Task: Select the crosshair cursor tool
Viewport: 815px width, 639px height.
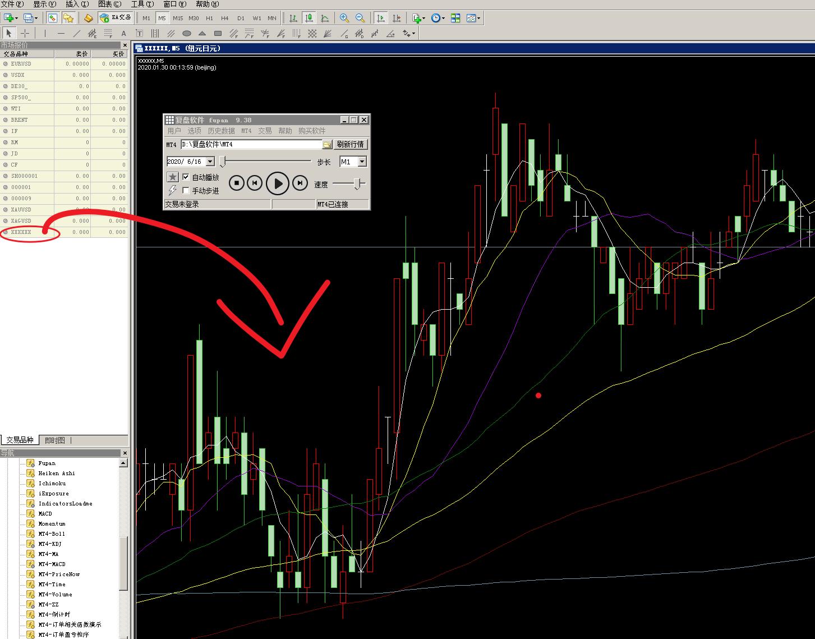Action: point(25,34)
